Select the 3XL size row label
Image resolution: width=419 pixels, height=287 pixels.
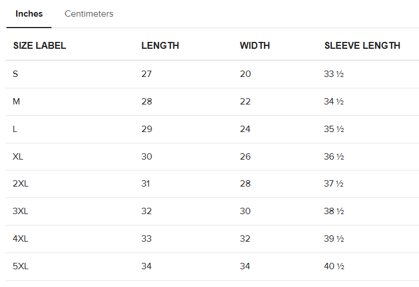tap(20, 211)
